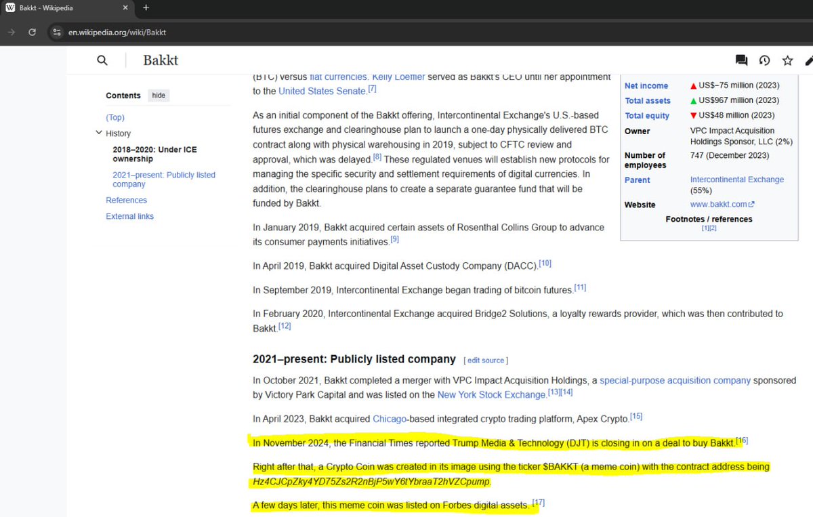813x517 pixels.
Task: Click edit source for 2021–present section
Action: (486, 360)
